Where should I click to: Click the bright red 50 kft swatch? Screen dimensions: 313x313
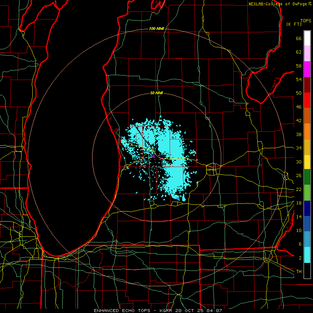coord(307,100)
